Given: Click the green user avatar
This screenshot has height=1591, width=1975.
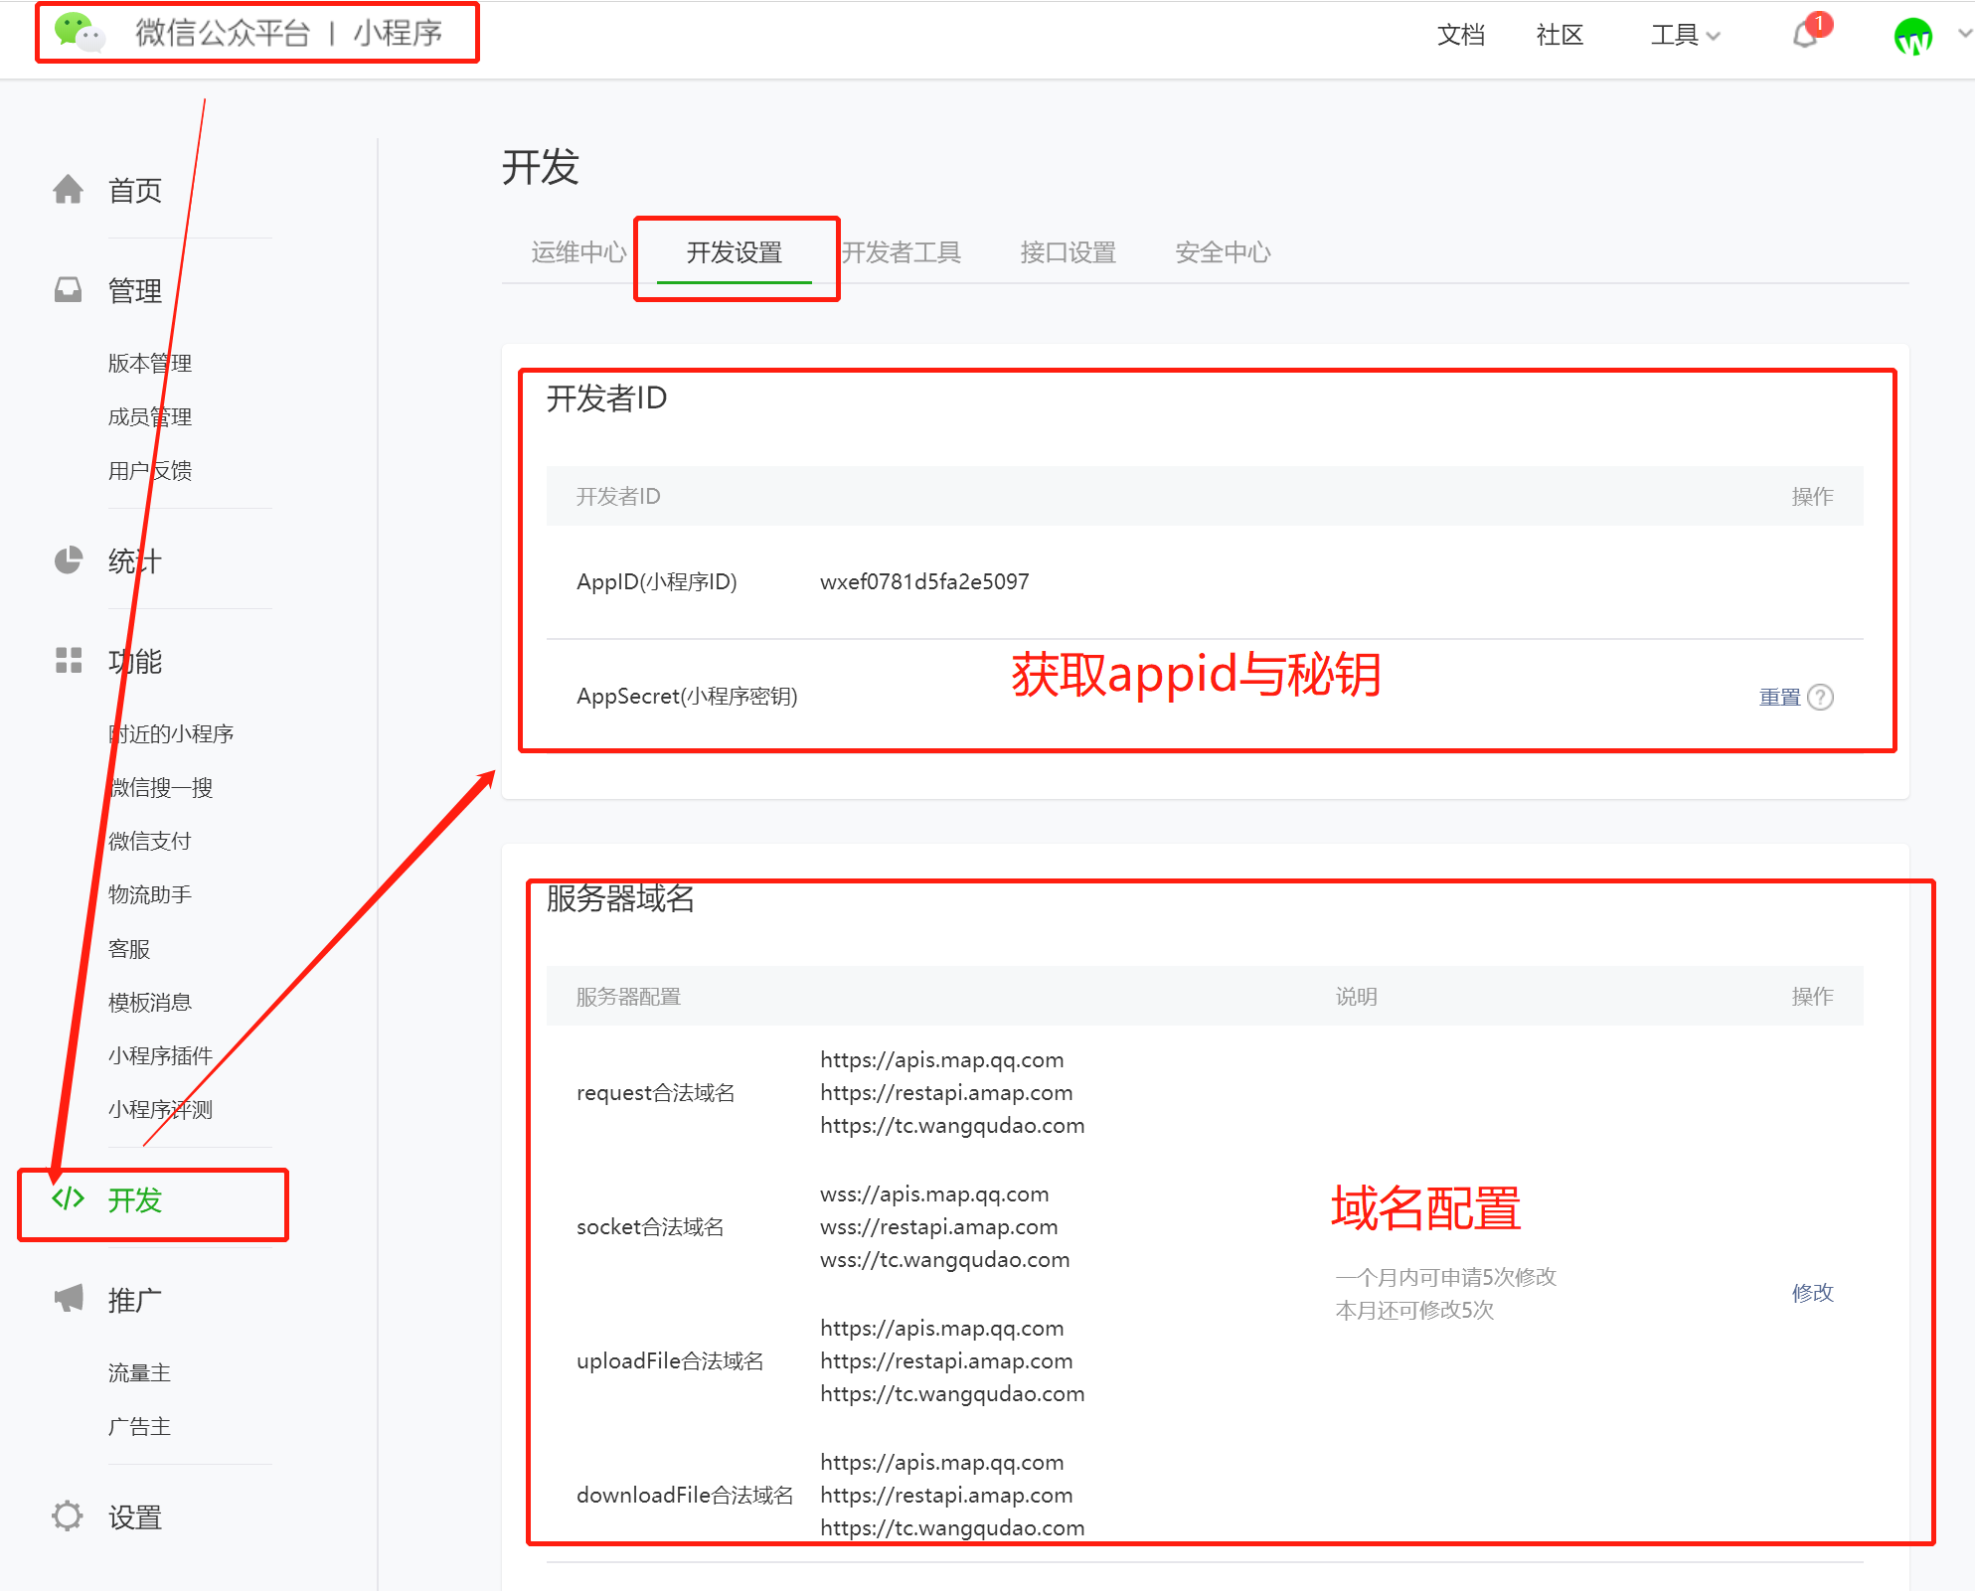Looking at the screenshot, I should (1913, 37).
